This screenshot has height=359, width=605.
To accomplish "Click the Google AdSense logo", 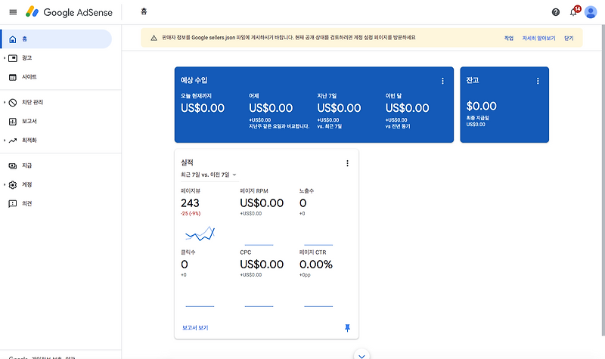I will coord(69,12).
